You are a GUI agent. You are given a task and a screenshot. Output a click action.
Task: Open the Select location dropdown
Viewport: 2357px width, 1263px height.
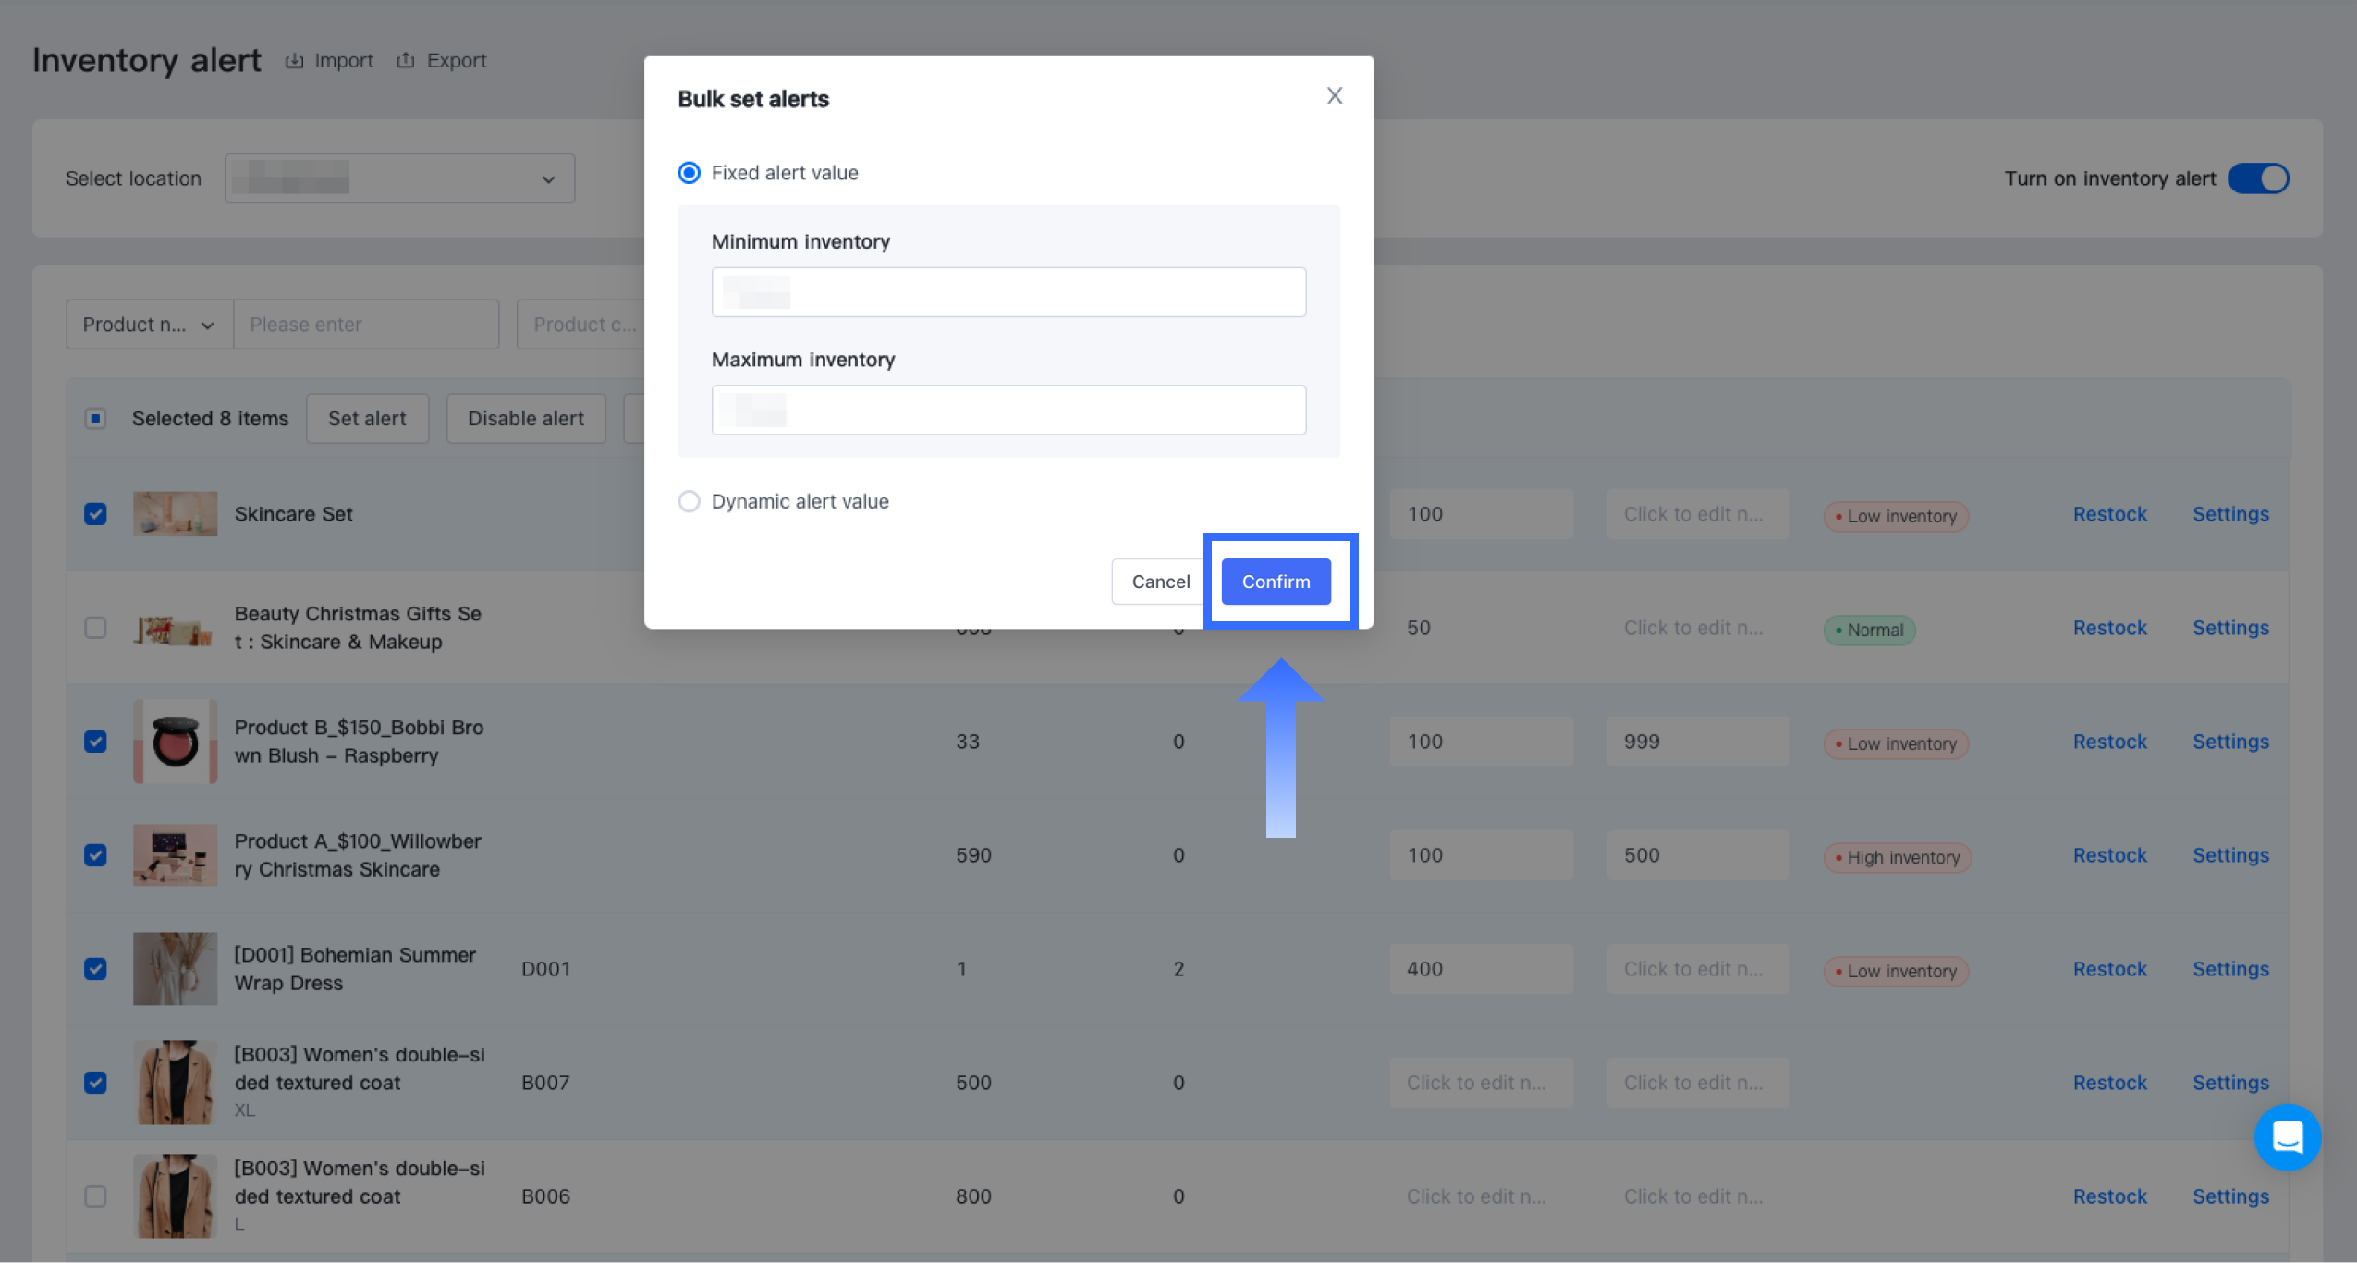click(x=399, y=178)
